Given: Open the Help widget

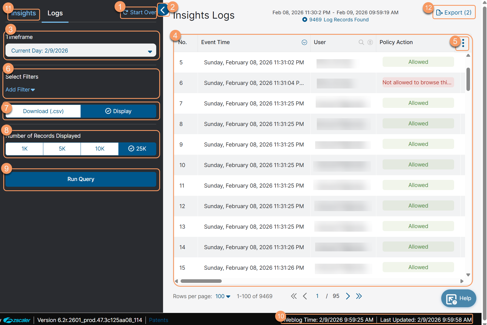Looking at the screenshot, I should [458, 298].
